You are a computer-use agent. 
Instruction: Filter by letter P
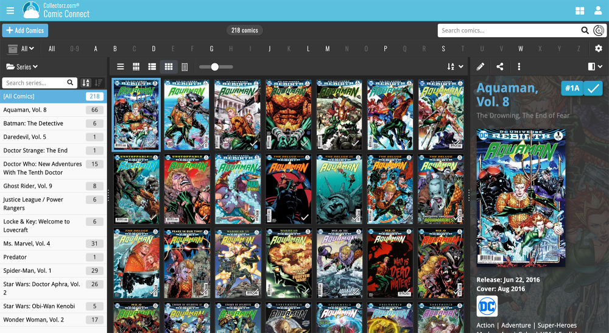point(385,49)
